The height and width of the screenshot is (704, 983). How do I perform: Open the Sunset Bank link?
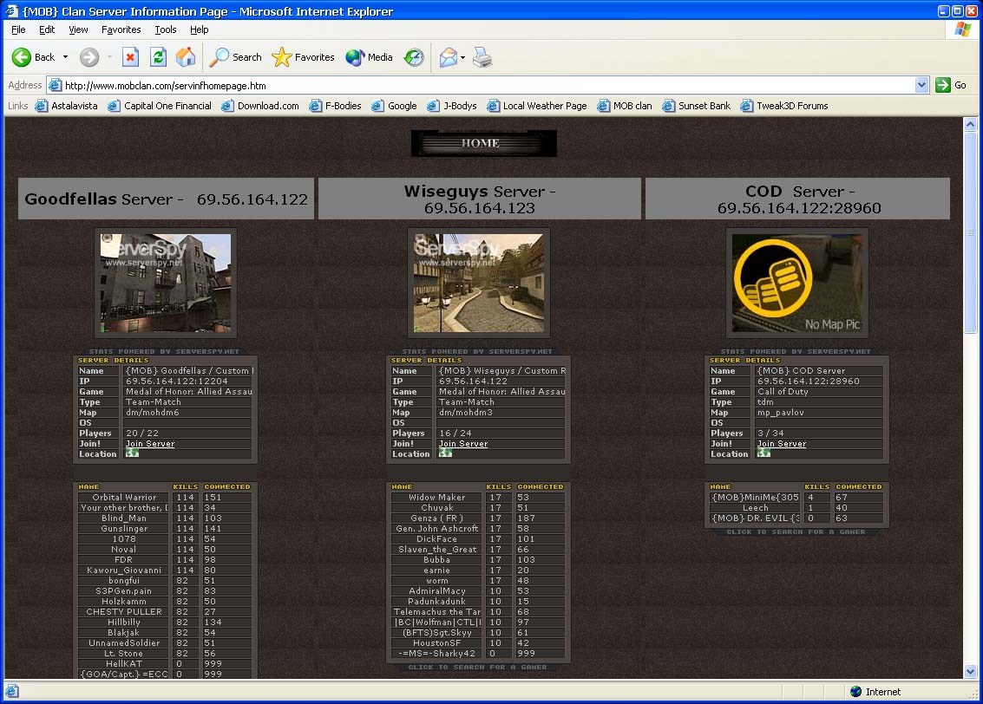[x=697, y=106]
